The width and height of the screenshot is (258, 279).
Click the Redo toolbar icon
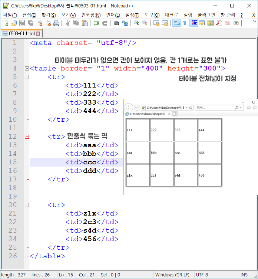point(105,23)
